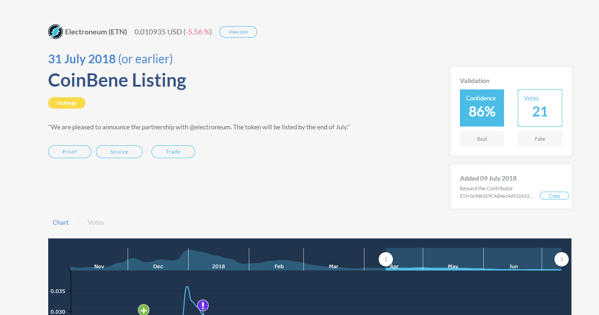Screen dimensions: 599x315
Task: Vote Fake in Validation panel
Action: (x=540, y=139)
